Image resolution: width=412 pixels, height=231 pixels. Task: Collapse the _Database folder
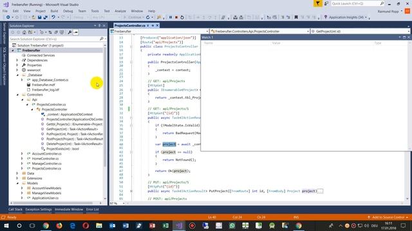pos(17,75)
